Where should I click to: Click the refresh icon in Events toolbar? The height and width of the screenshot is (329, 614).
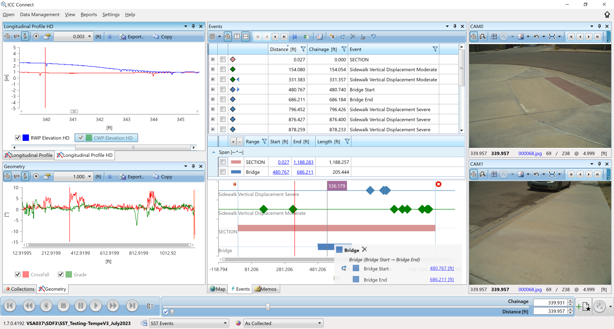(342, 37)
